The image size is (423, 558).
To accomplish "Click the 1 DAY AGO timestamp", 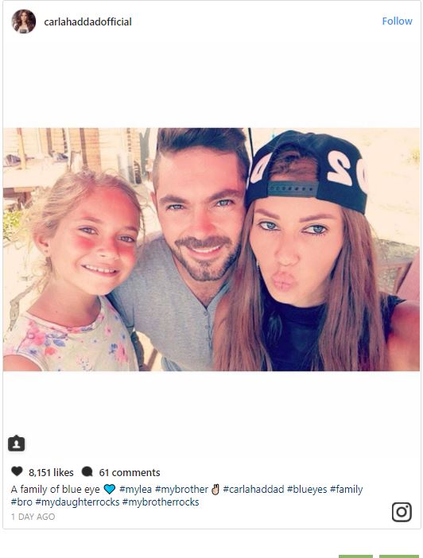I will 33,517.
